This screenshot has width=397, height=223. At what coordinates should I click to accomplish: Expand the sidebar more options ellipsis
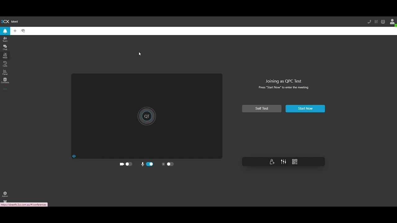coord(5,89)
